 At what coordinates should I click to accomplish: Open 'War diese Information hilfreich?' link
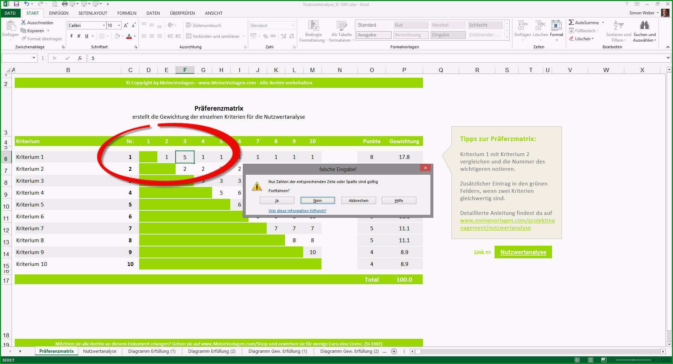click(297, 211)
